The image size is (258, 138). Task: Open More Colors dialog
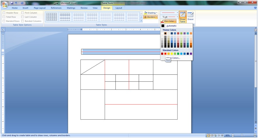(177, 58)
